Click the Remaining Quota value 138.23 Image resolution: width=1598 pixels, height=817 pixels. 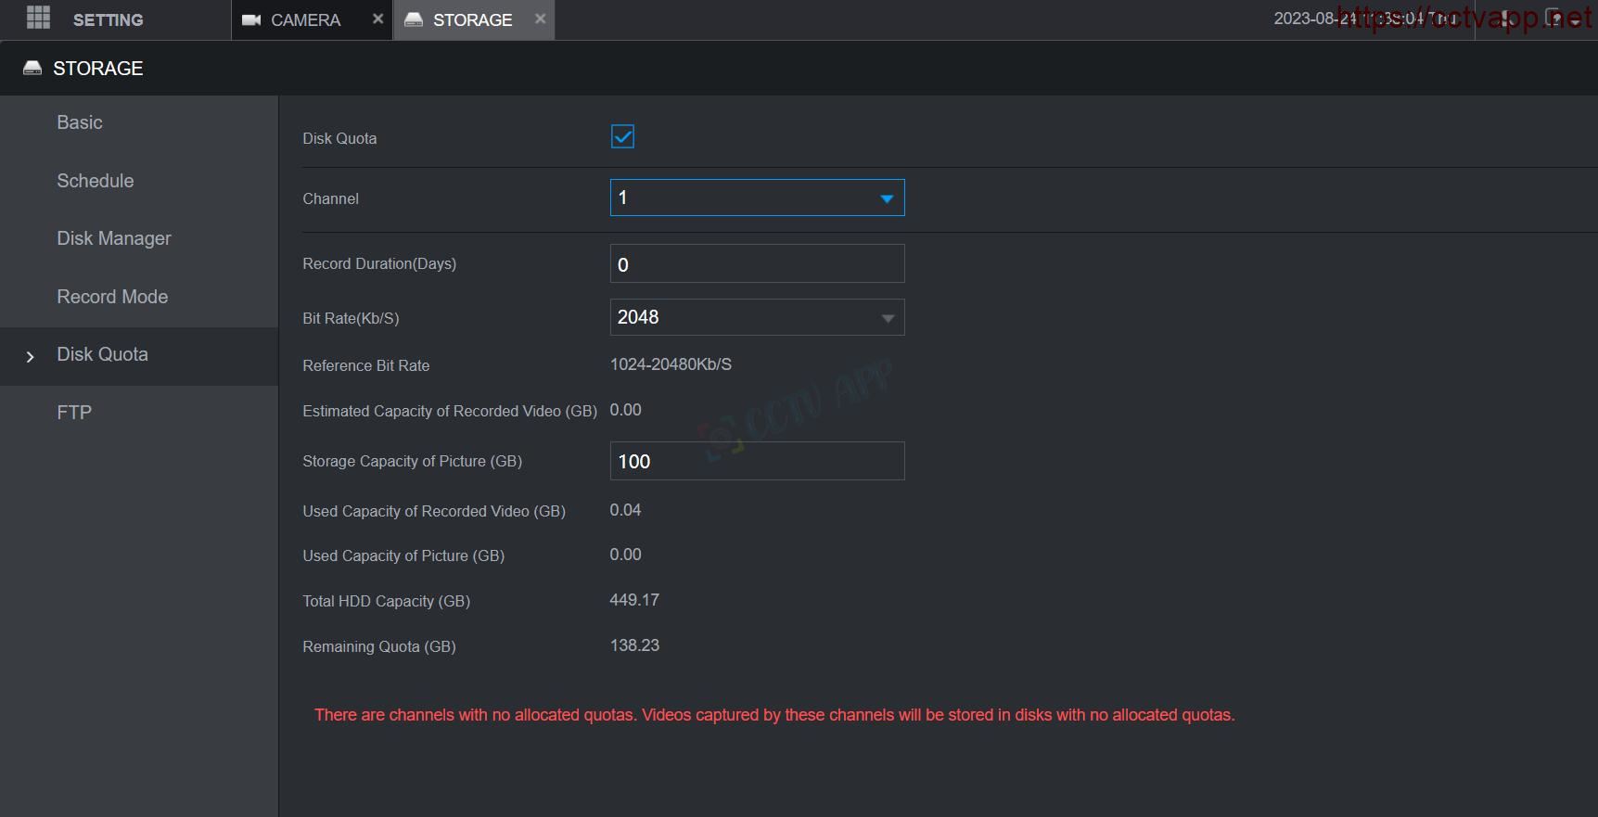click(634, 645)
